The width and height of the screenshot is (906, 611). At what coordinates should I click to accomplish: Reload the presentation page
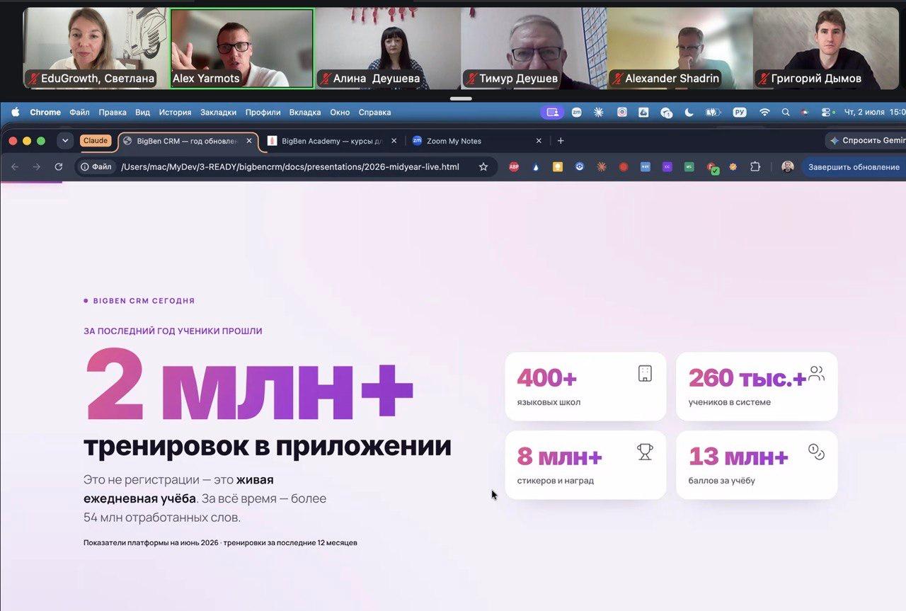click(59, 167)
